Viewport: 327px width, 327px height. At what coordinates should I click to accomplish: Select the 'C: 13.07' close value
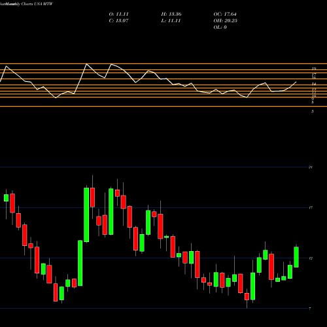(118, 21)
